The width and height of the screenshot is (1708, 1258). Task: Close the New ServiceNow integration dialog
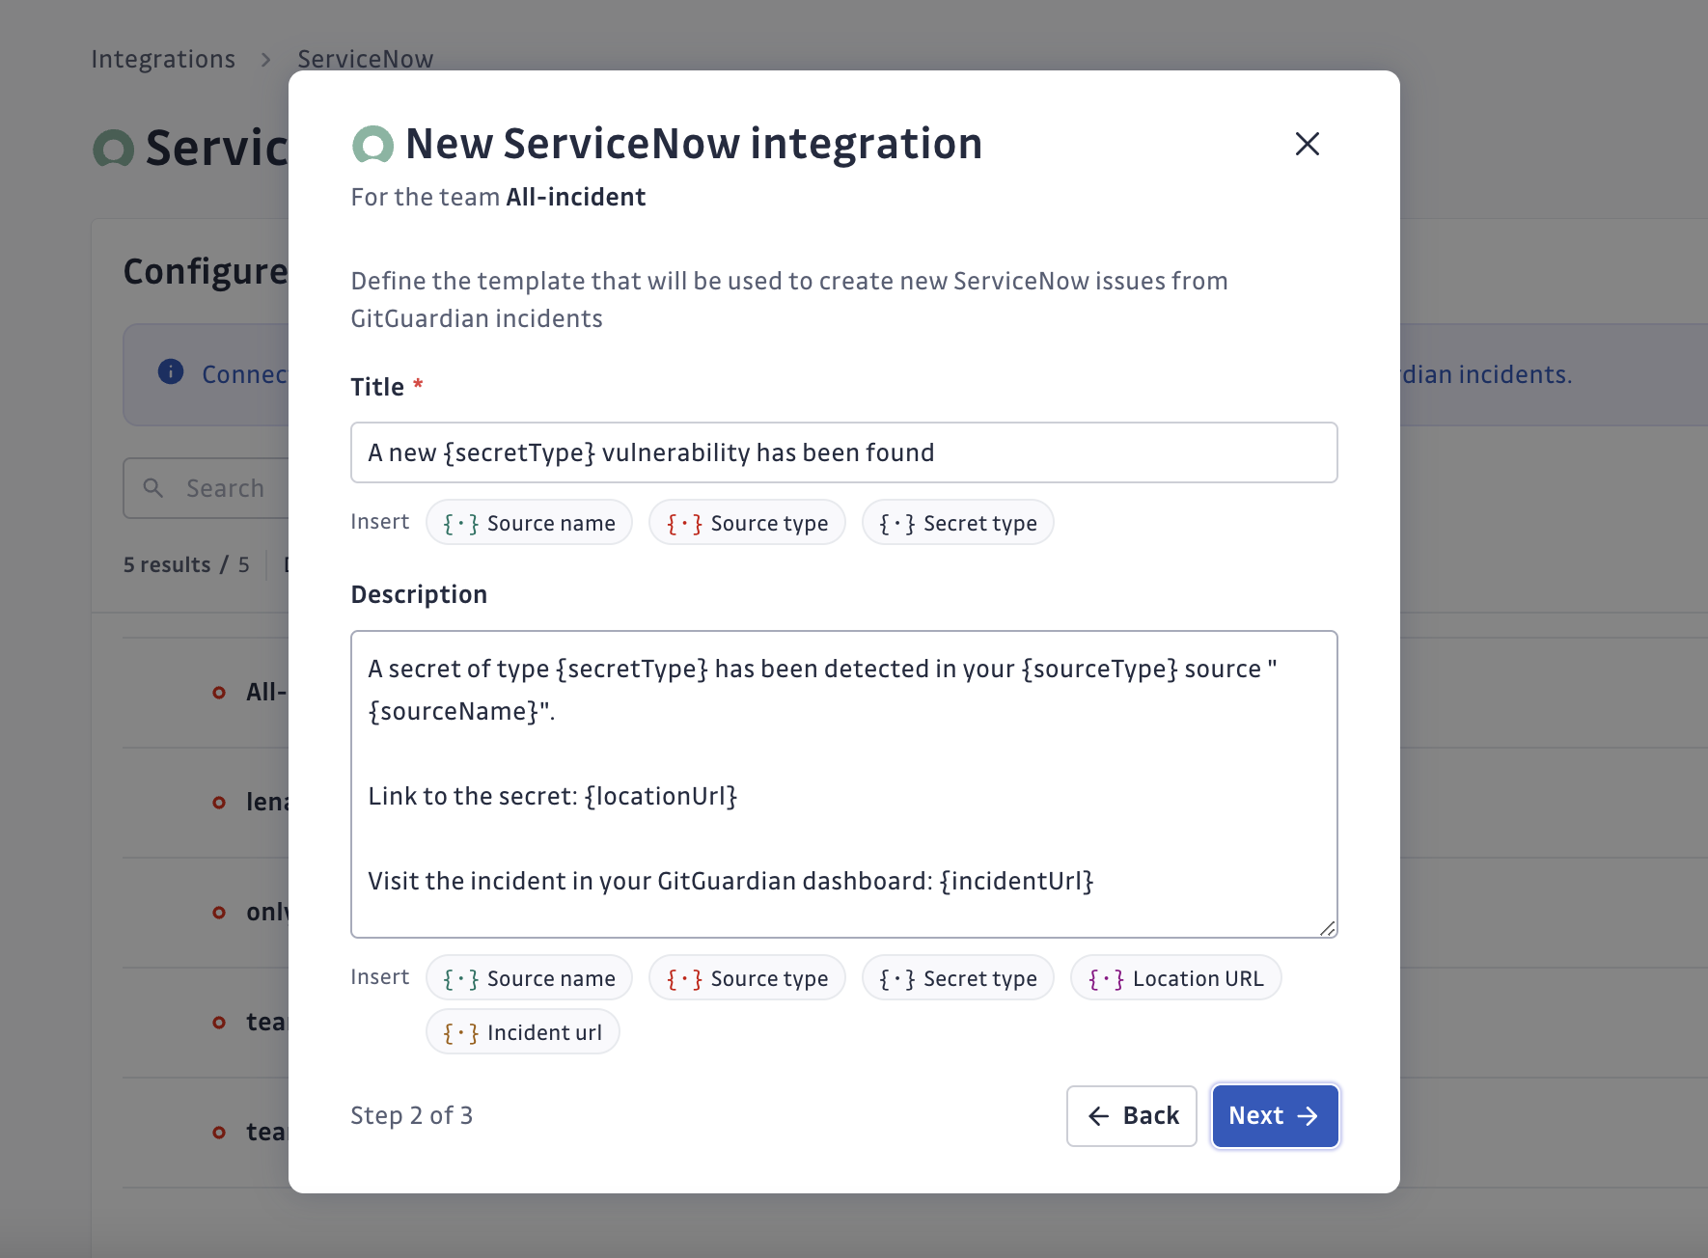point(1307,144)
